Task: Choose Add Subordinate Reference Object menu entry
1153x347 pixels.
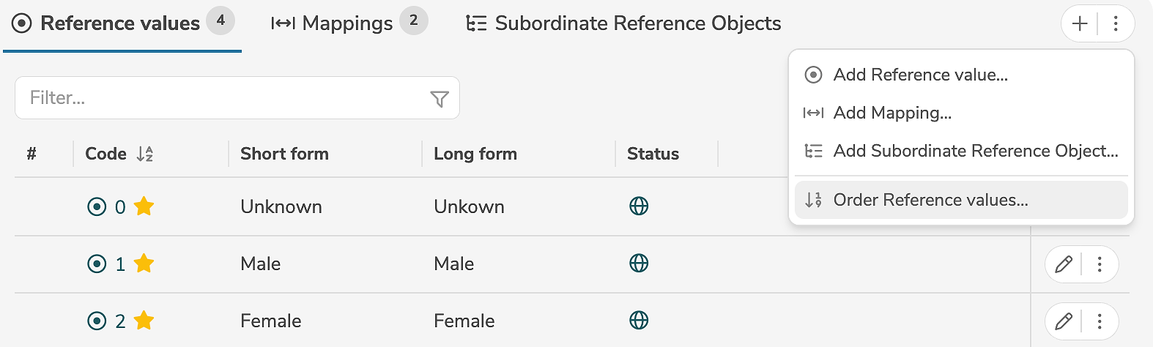Action: (975, 151)
